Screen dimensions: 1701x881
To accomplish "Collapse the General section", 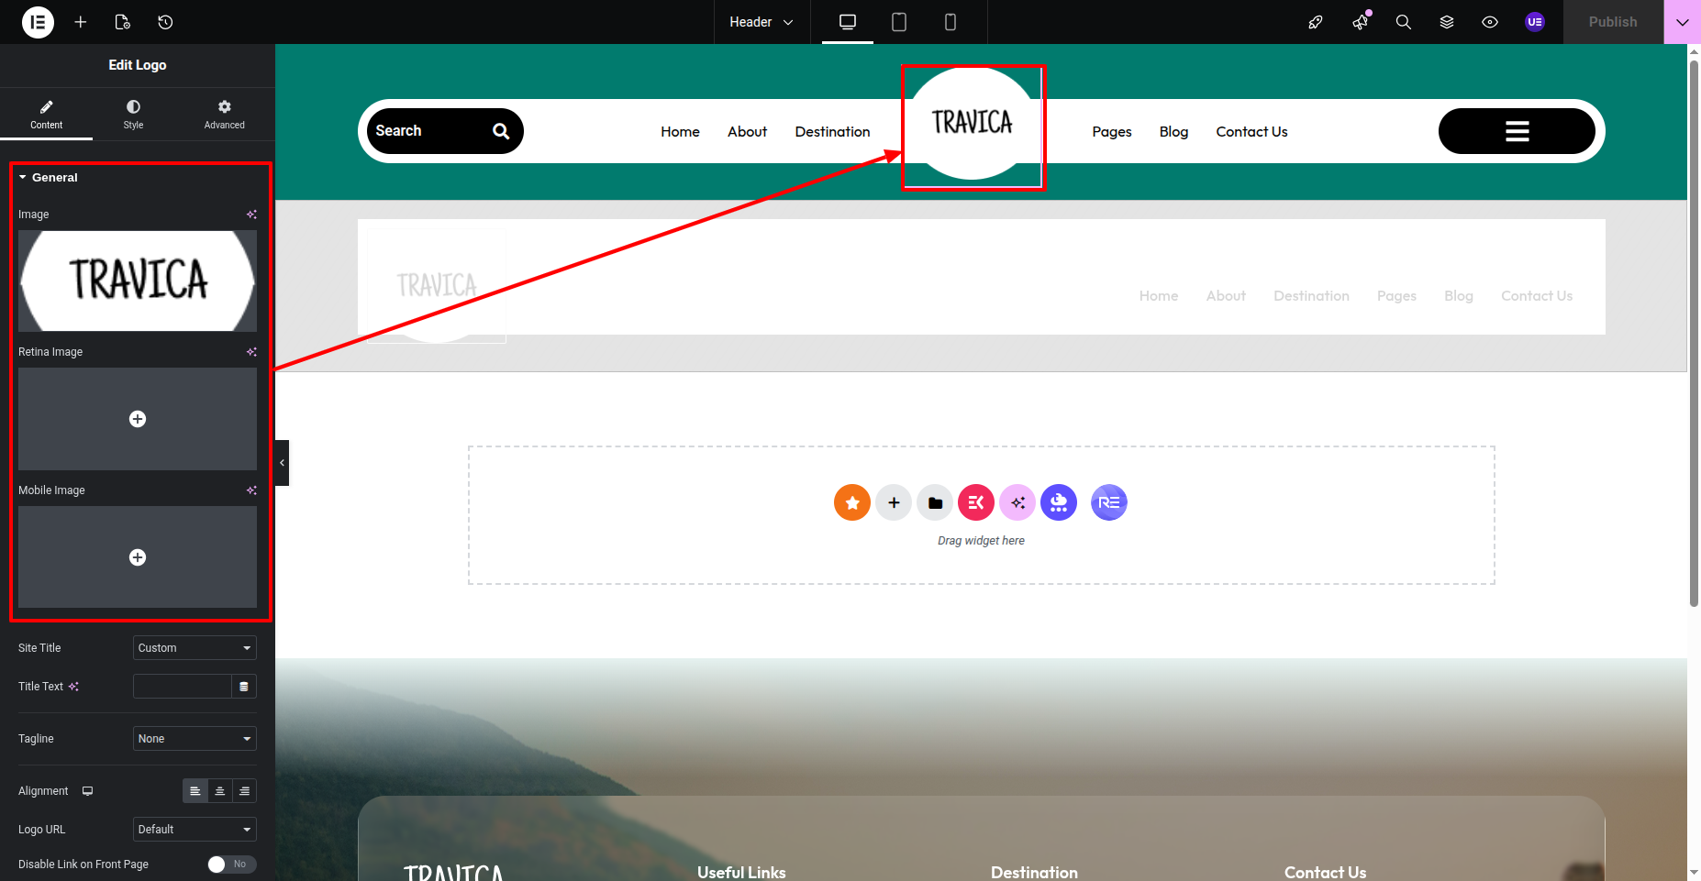I will click(x=54, y=178).
